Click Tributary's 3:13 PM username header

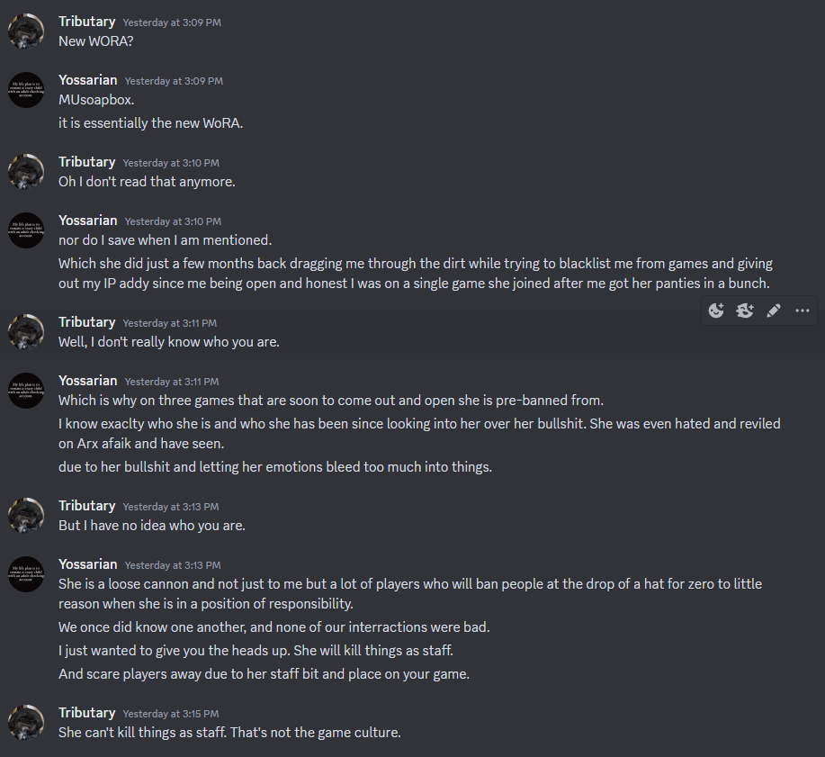pyautogui.click(x=86, y=505)
